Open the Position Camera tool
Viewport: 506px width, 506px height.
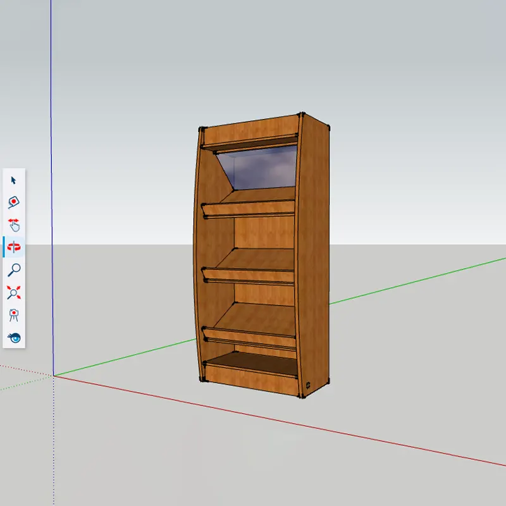coord(14,315)
